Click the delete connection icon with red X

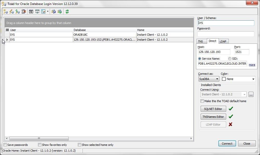click(x=23, y=11)
